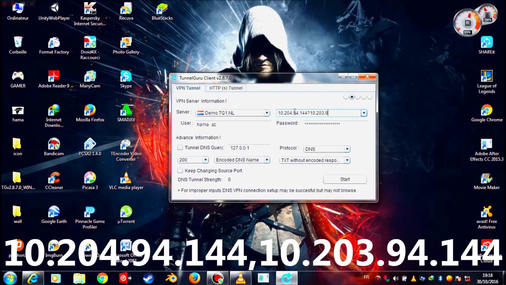Click into the Password field
Viewport: 506px width, 285px height.
point(335,123)
